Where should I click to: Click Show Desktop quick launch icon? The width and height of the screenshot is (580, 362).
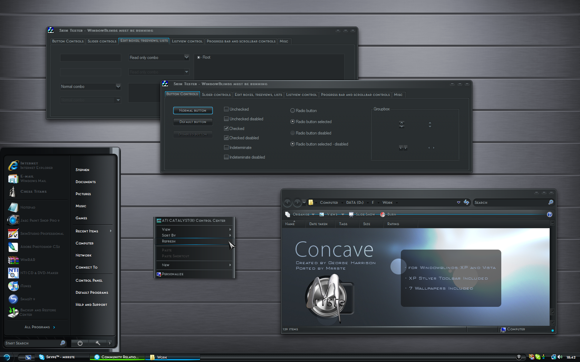click(x=28, y=357)
